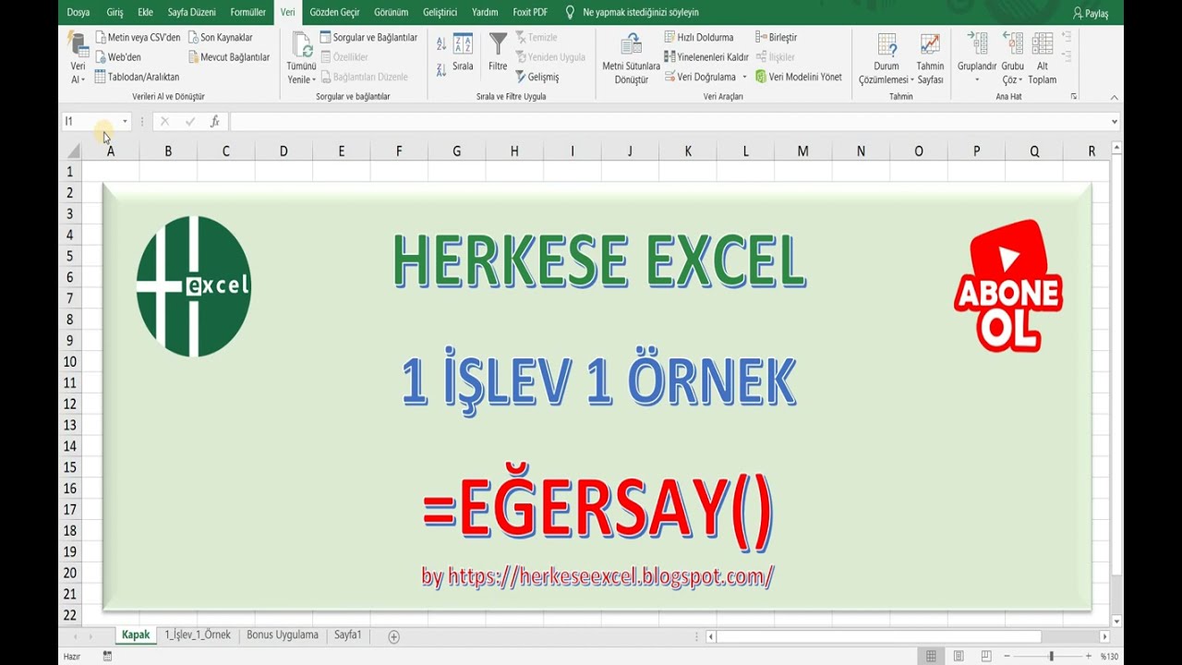1182x665 pixels.
Task: Expand the Gruplandır dropdown arrow
Action: (x=977, y=80)
